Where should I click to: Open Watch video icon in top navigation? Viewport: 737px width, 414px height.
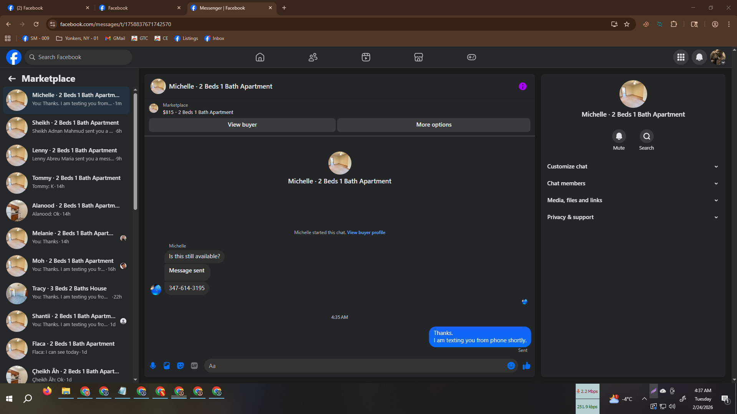[x=366, y=57]
